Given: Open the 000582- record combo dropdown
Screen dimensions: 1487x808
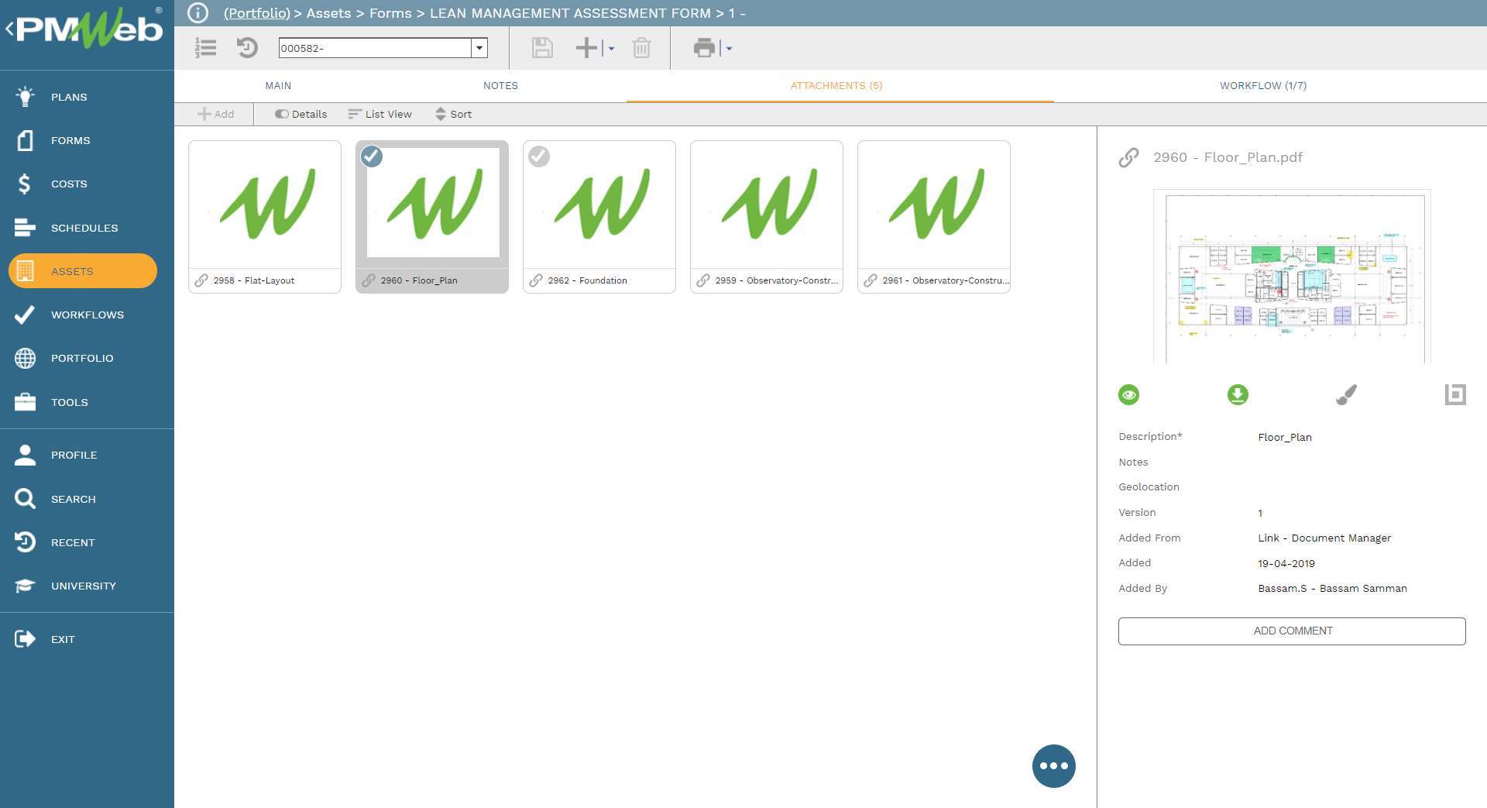Looking at the screenshot, I should coord(479,48).
